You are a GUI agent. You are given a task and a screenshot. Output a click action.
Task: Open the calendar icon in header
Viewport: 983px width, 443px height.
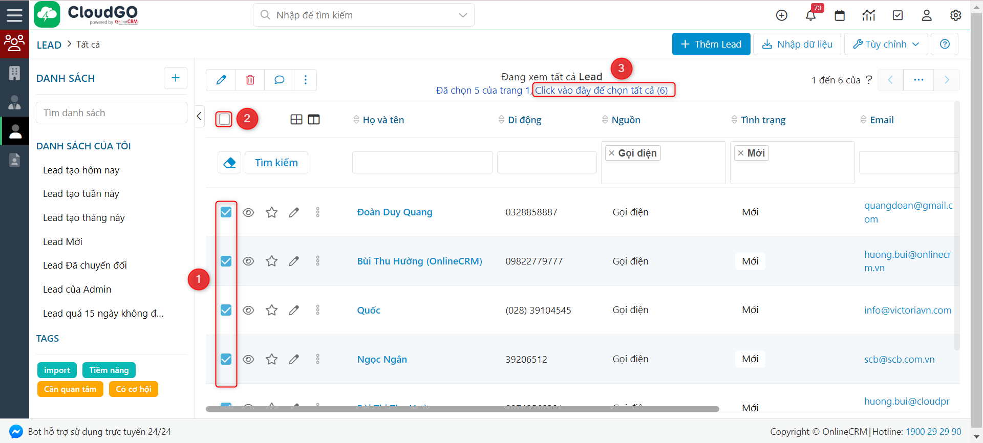(x=840, y=15)
